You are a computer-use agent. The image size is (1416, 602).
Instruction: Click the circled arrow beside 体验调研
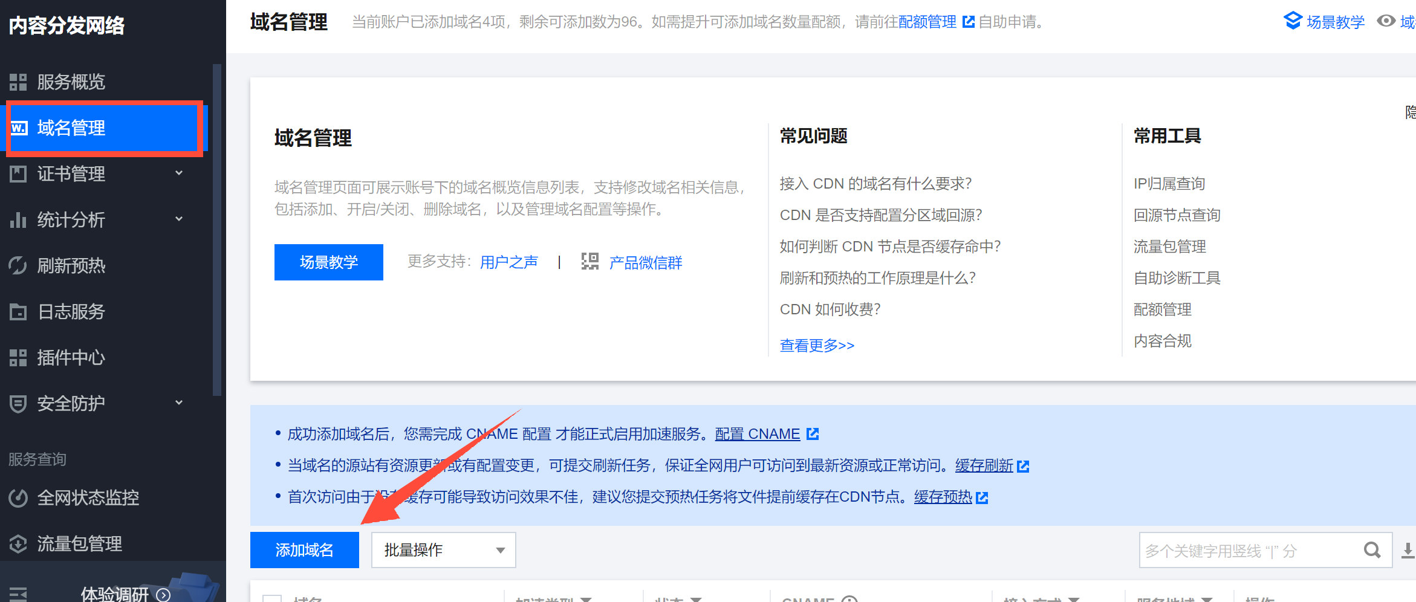pos(163,595)
